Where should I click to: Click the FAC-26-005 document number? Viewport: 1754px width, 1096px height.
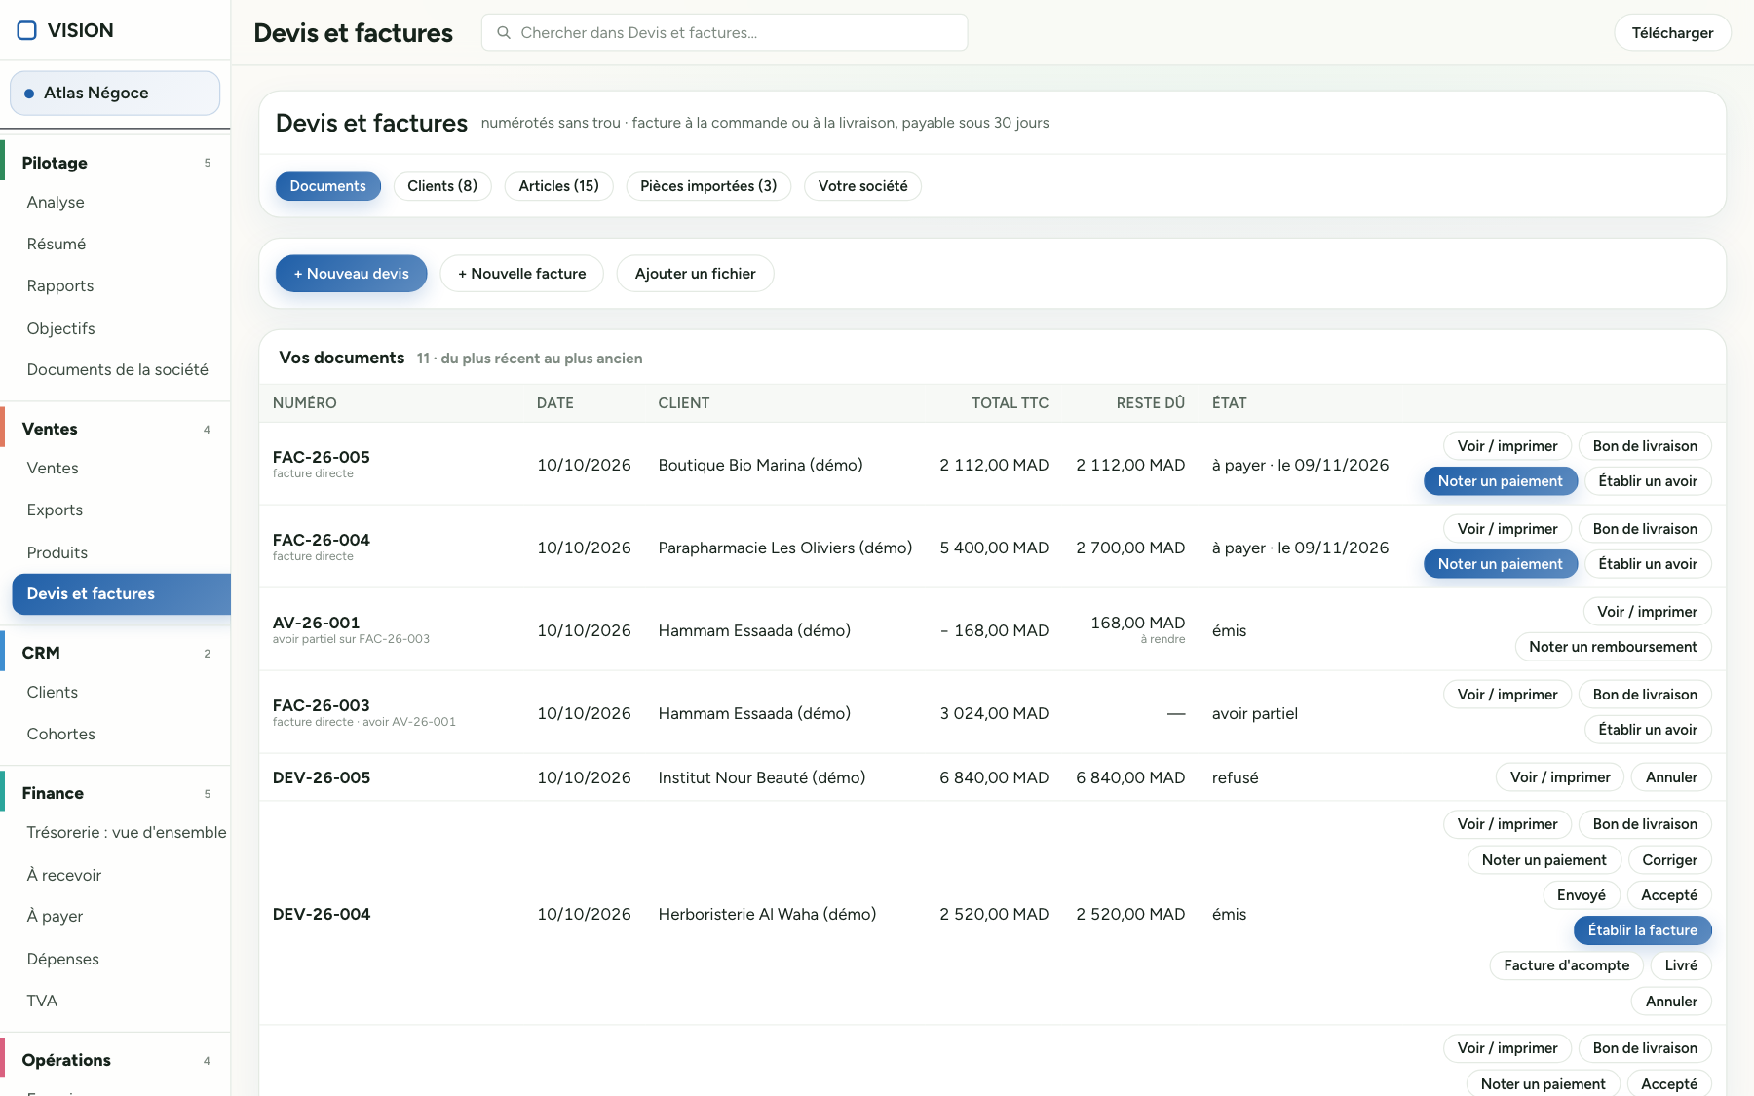pyautogui.click(x=322, y=457)
